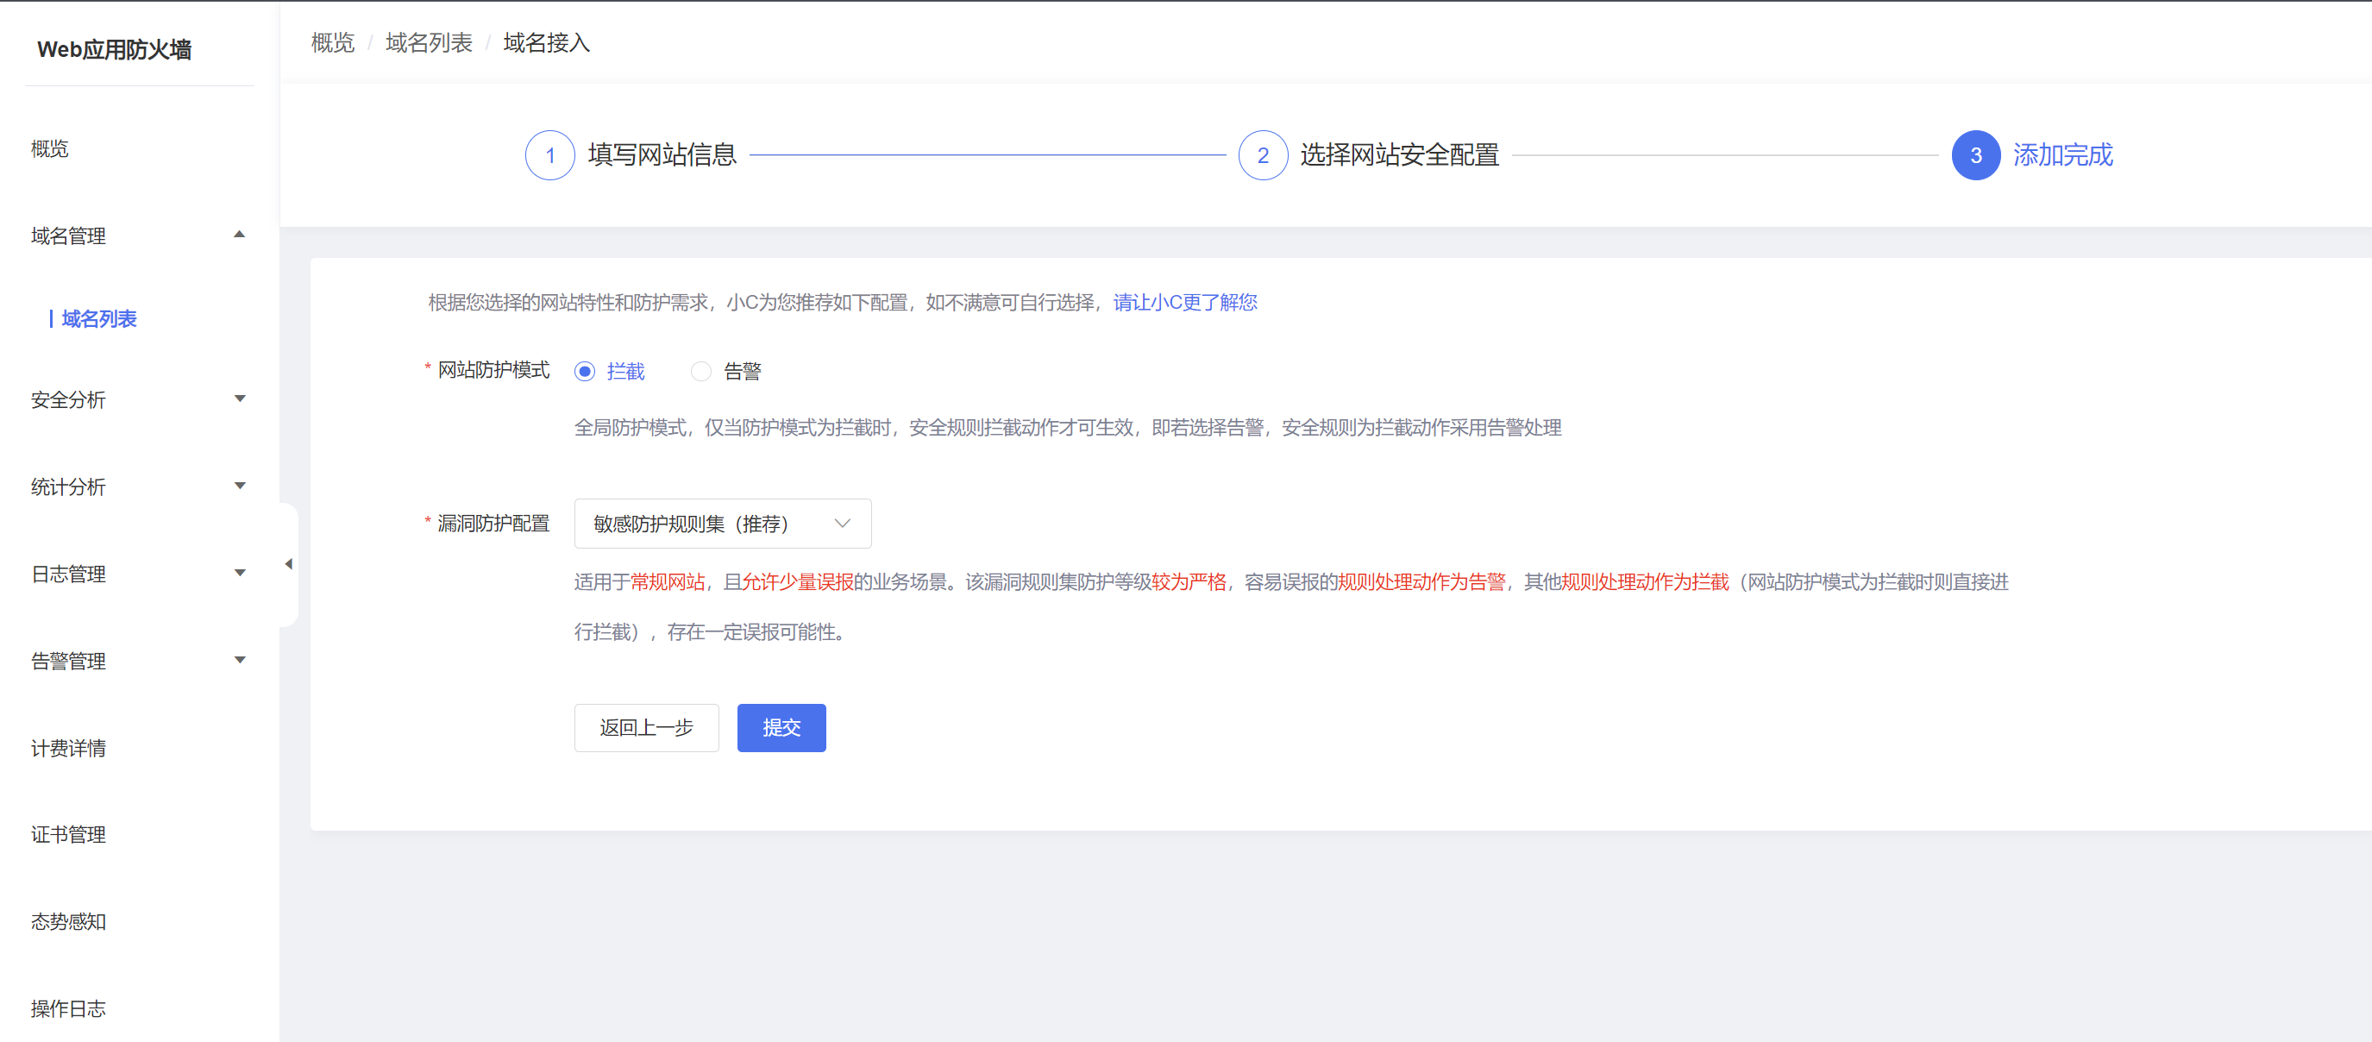
Task: Go to 概览 in breadcrumb
Action: 332,42
